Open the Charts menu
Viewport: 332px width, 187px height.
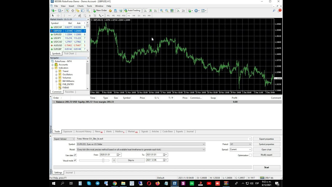click(x=80, y=6)
